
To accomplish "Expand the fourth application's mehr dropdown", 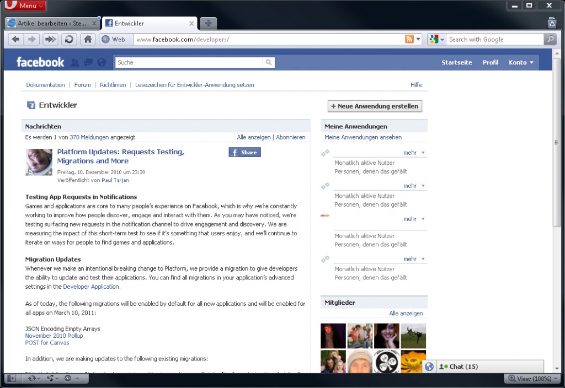I will click(414, 259).
